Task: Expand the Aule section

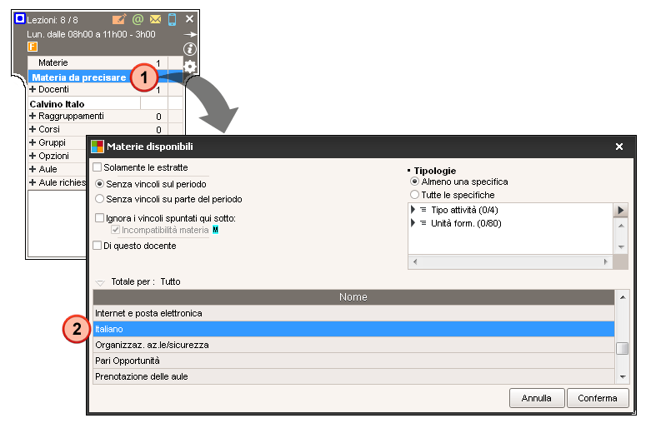Action: (x=33, y=169)
